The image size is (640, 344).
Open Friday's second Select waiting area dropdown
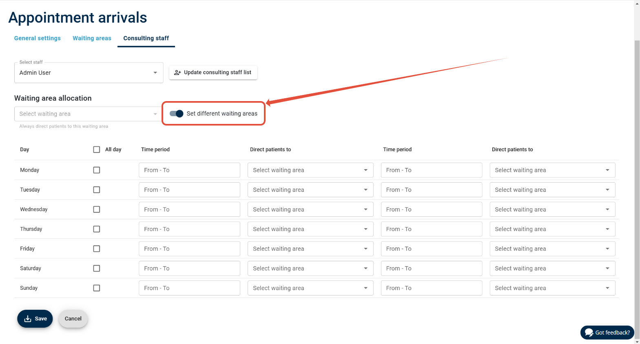click(552, 249)
